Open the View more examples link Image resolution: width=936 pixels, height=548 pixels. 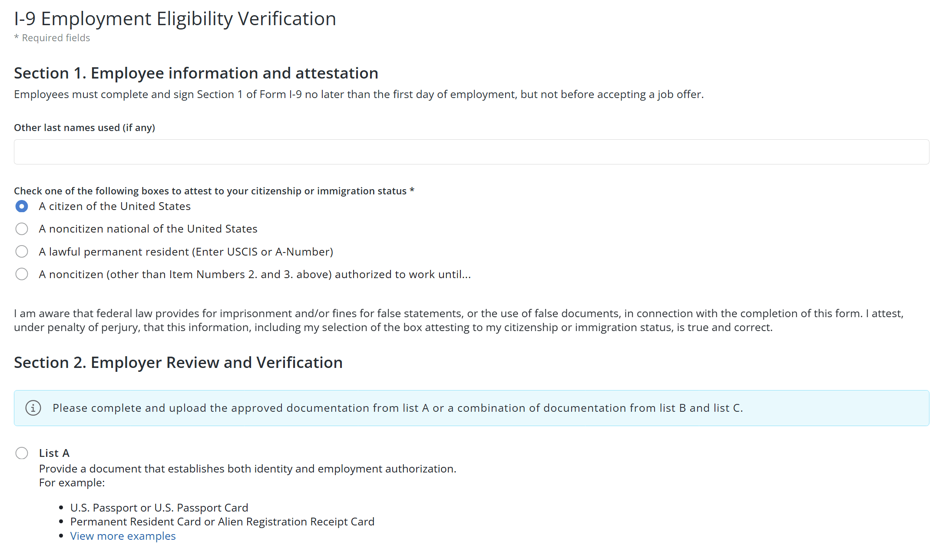pyautogui.click(x=123, y=536)
